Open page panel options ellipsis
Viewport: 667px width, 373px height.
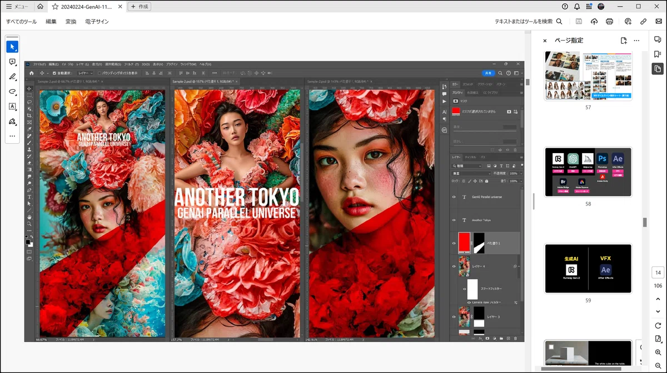(x=636, y=41)
